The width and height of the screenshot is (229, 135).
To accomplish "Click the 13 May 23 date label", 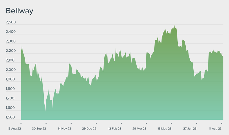I will coord(165,128).
